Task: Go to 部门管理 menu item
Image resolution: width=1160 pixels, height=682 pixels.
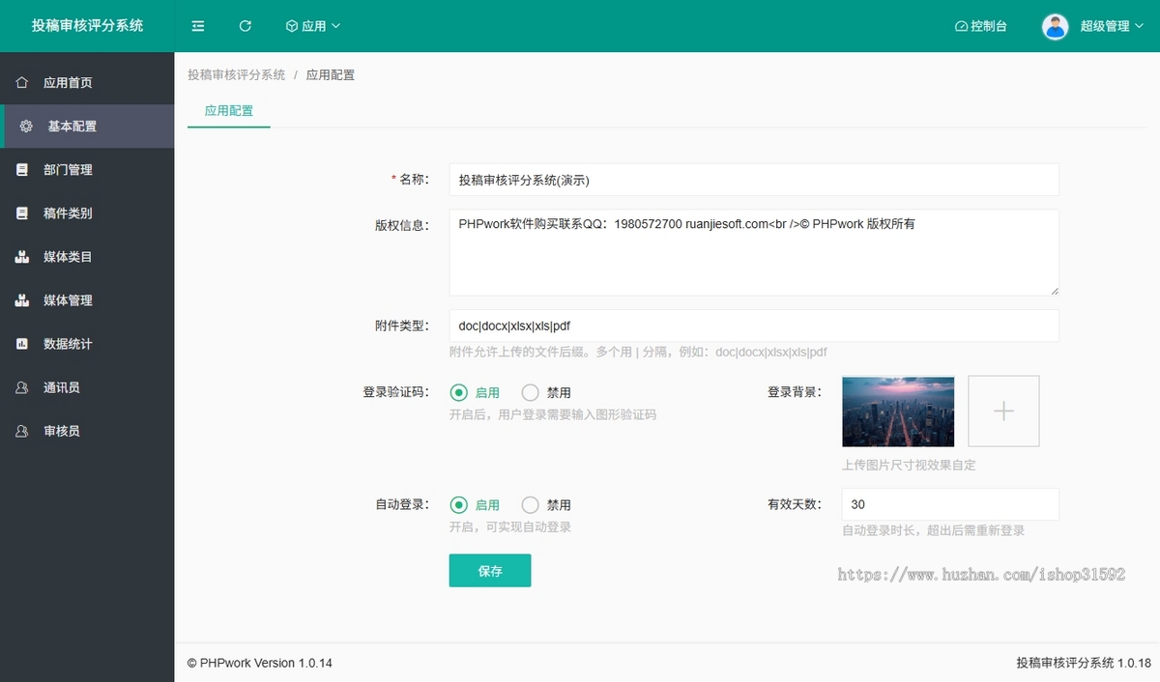Action: 87,170
